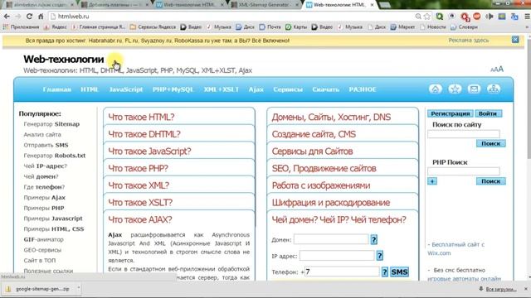This screenshot has height=298, width=531.
Task: Expand the Что такое PHP? section
Action: [179, 168]
